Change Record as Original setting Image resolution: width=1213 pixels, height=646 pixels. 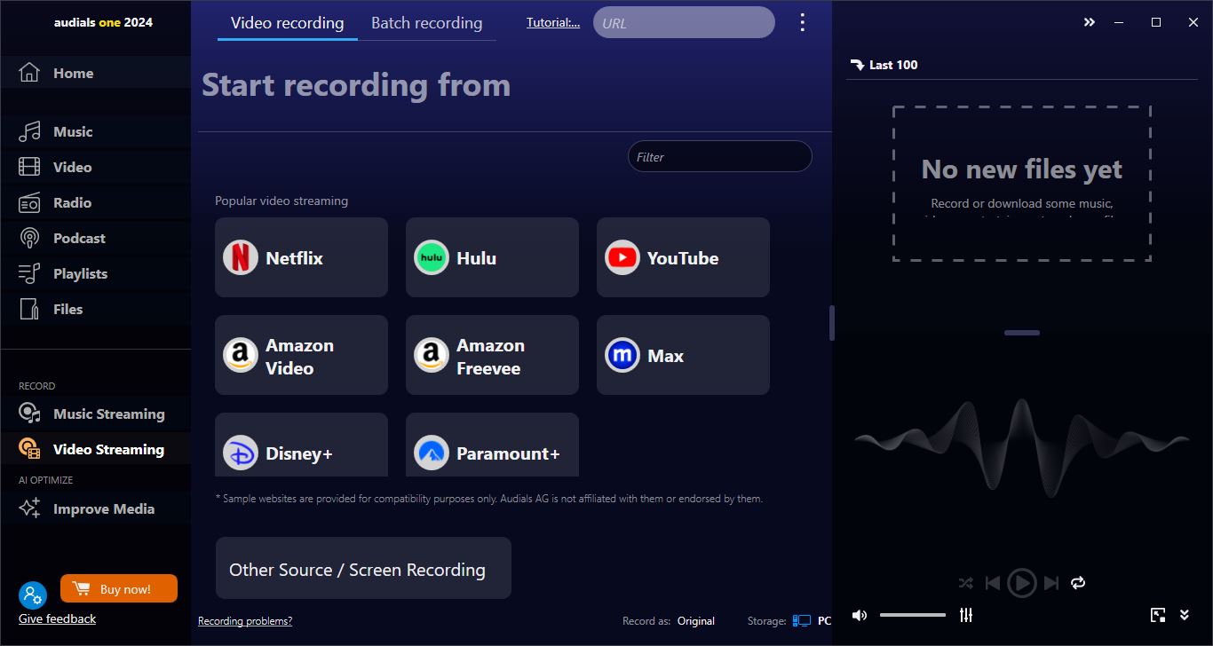[696, 621]
